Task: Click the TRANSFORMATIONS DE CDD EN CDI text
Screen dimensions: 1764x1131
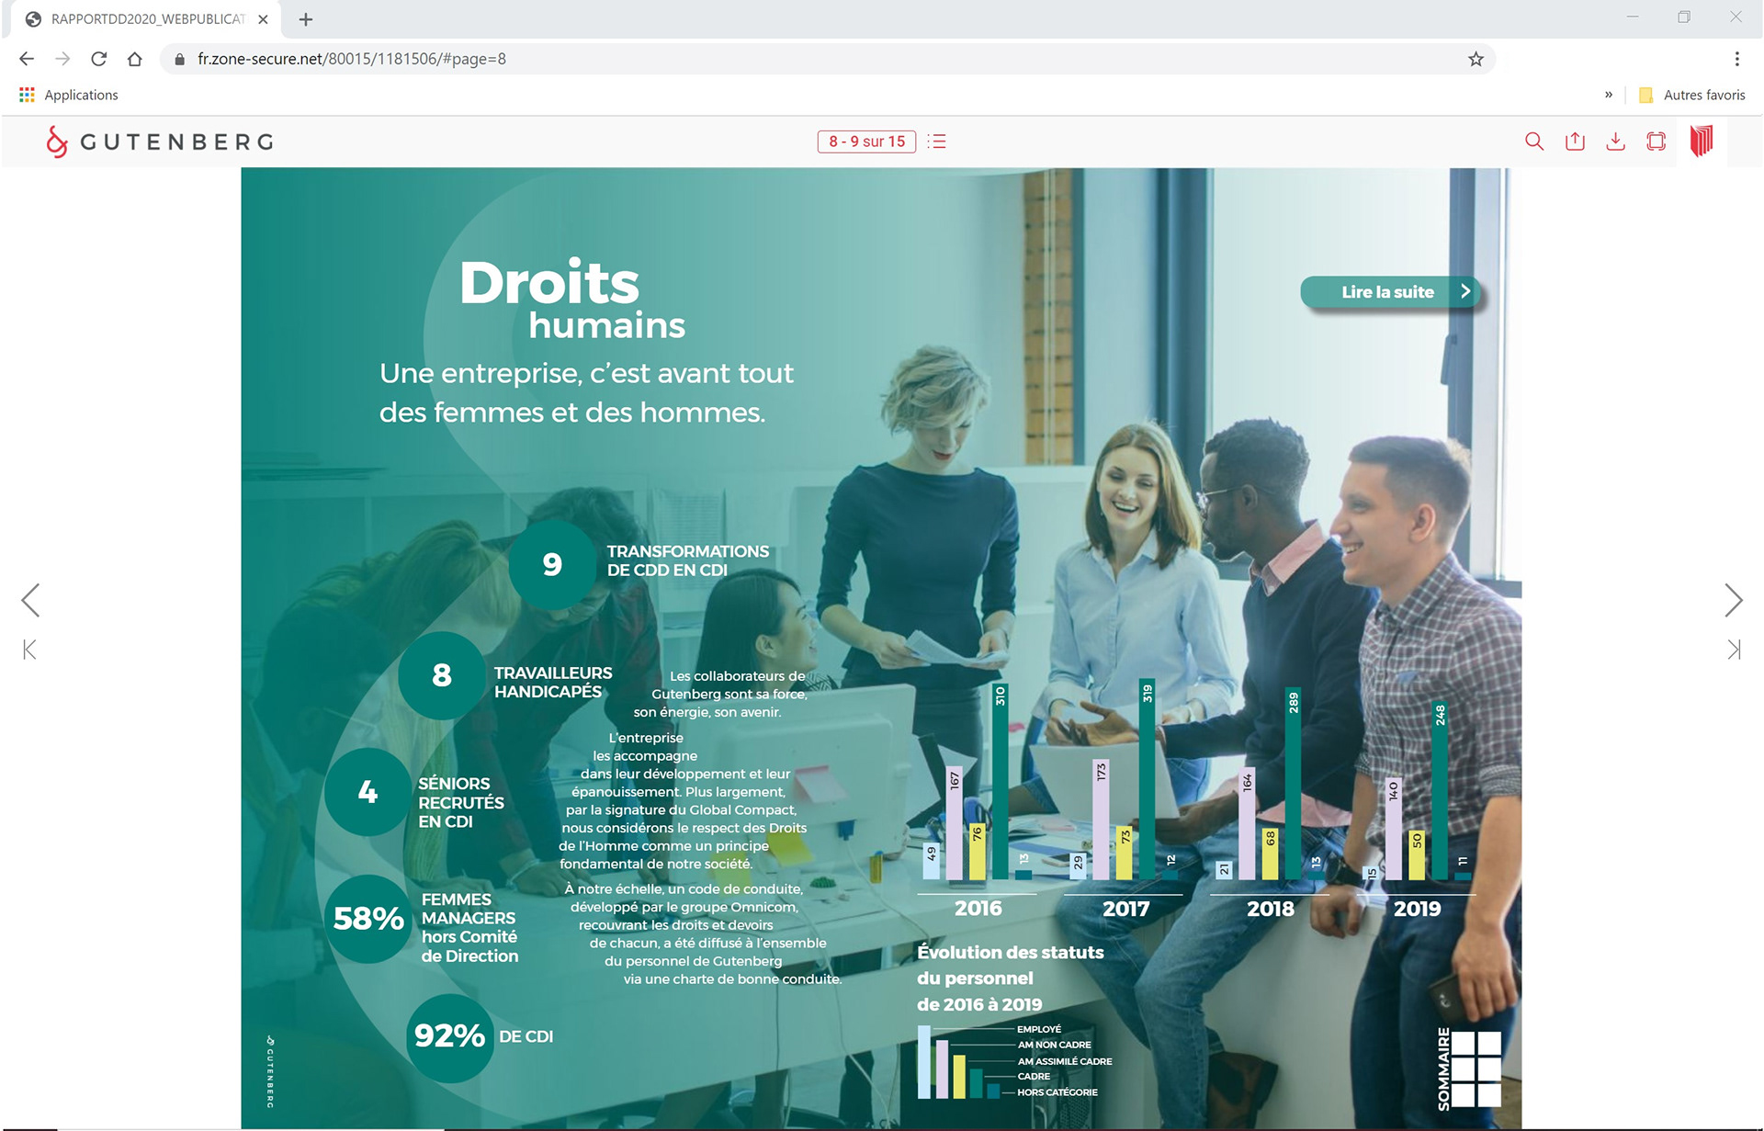Action: 687,560
